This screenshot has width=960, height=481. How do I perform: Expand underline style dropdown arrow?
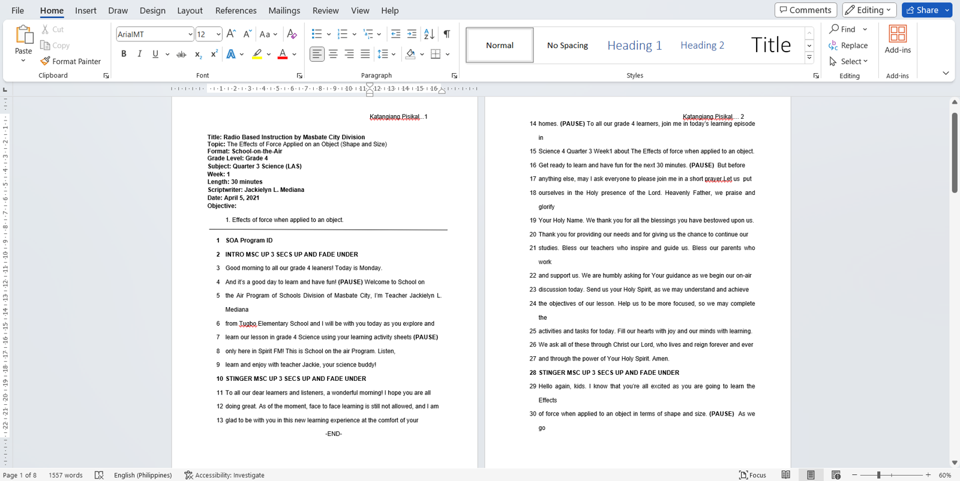(x=167, y=54)
